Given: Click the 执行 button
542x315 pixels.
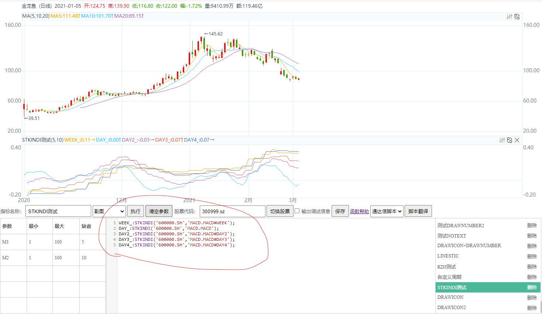Looking at the screenshot, I should pos(135,211).
